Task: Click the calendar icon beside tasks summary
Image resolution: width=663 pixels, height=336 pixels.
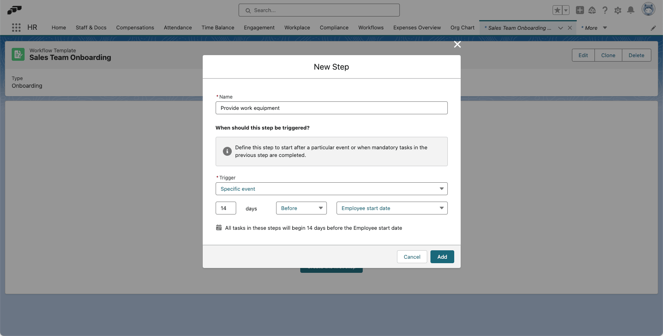Action: 219,228
